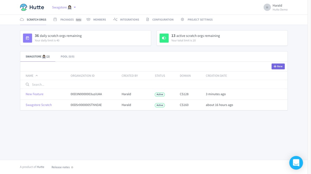Click the Domain column header
The image size is (311, 174).
tap(185, 76)
